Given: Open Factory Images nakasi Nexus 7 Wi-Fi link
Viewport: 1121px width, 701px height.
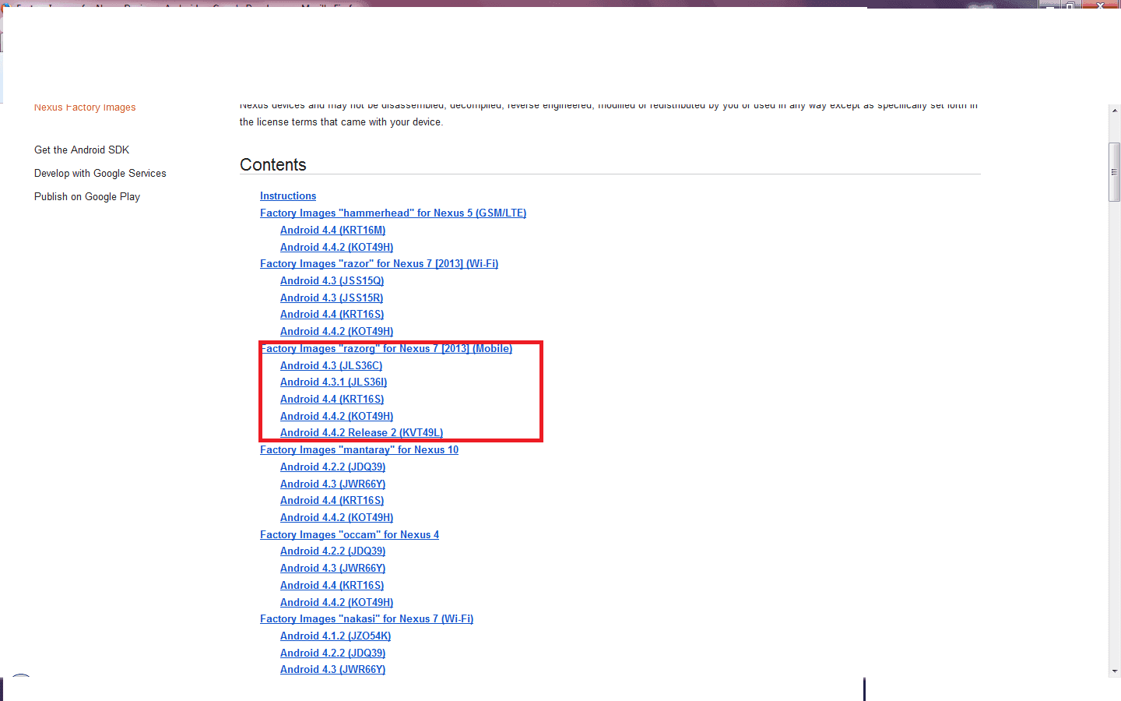Looking at the screenshot, I should [367, 618].
